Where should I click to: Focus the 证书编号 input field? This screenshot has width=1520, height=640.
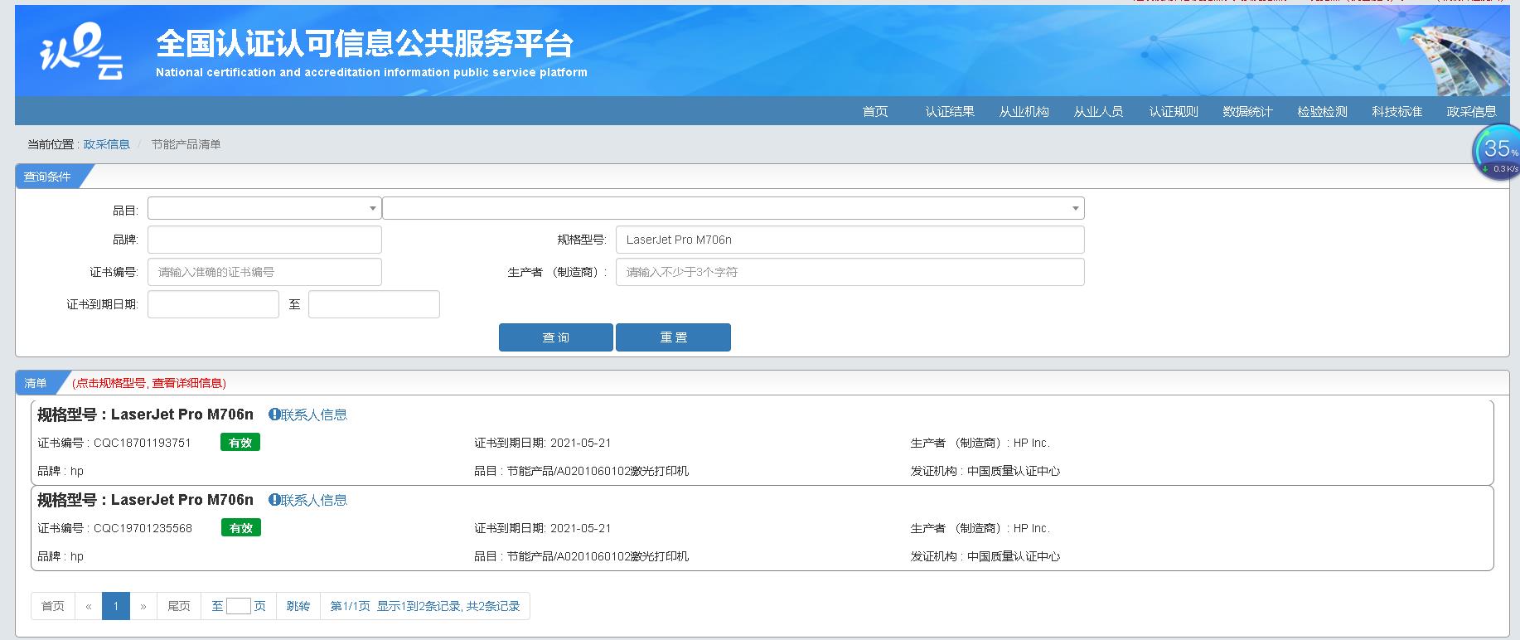point(264,272)
